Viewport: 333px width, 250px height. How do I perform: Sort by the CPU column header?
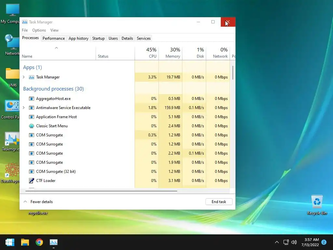pos(147,53)
